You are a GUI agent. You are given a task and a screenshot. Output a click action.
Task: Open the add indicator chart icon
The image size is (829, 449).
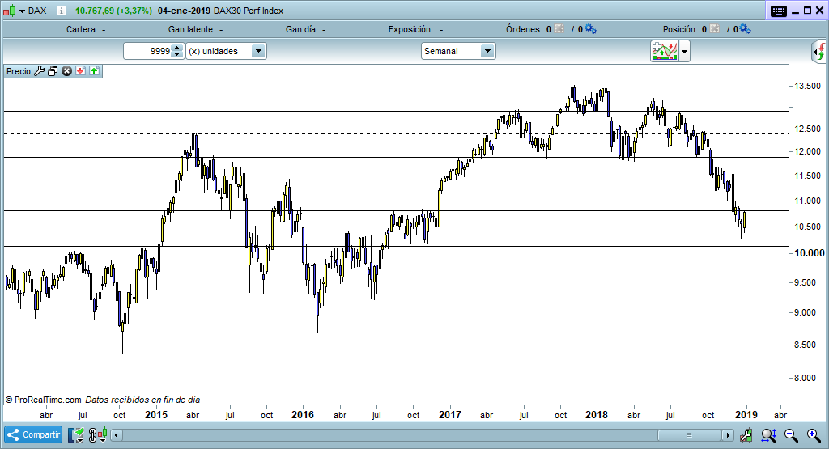[x=665, y=51]
